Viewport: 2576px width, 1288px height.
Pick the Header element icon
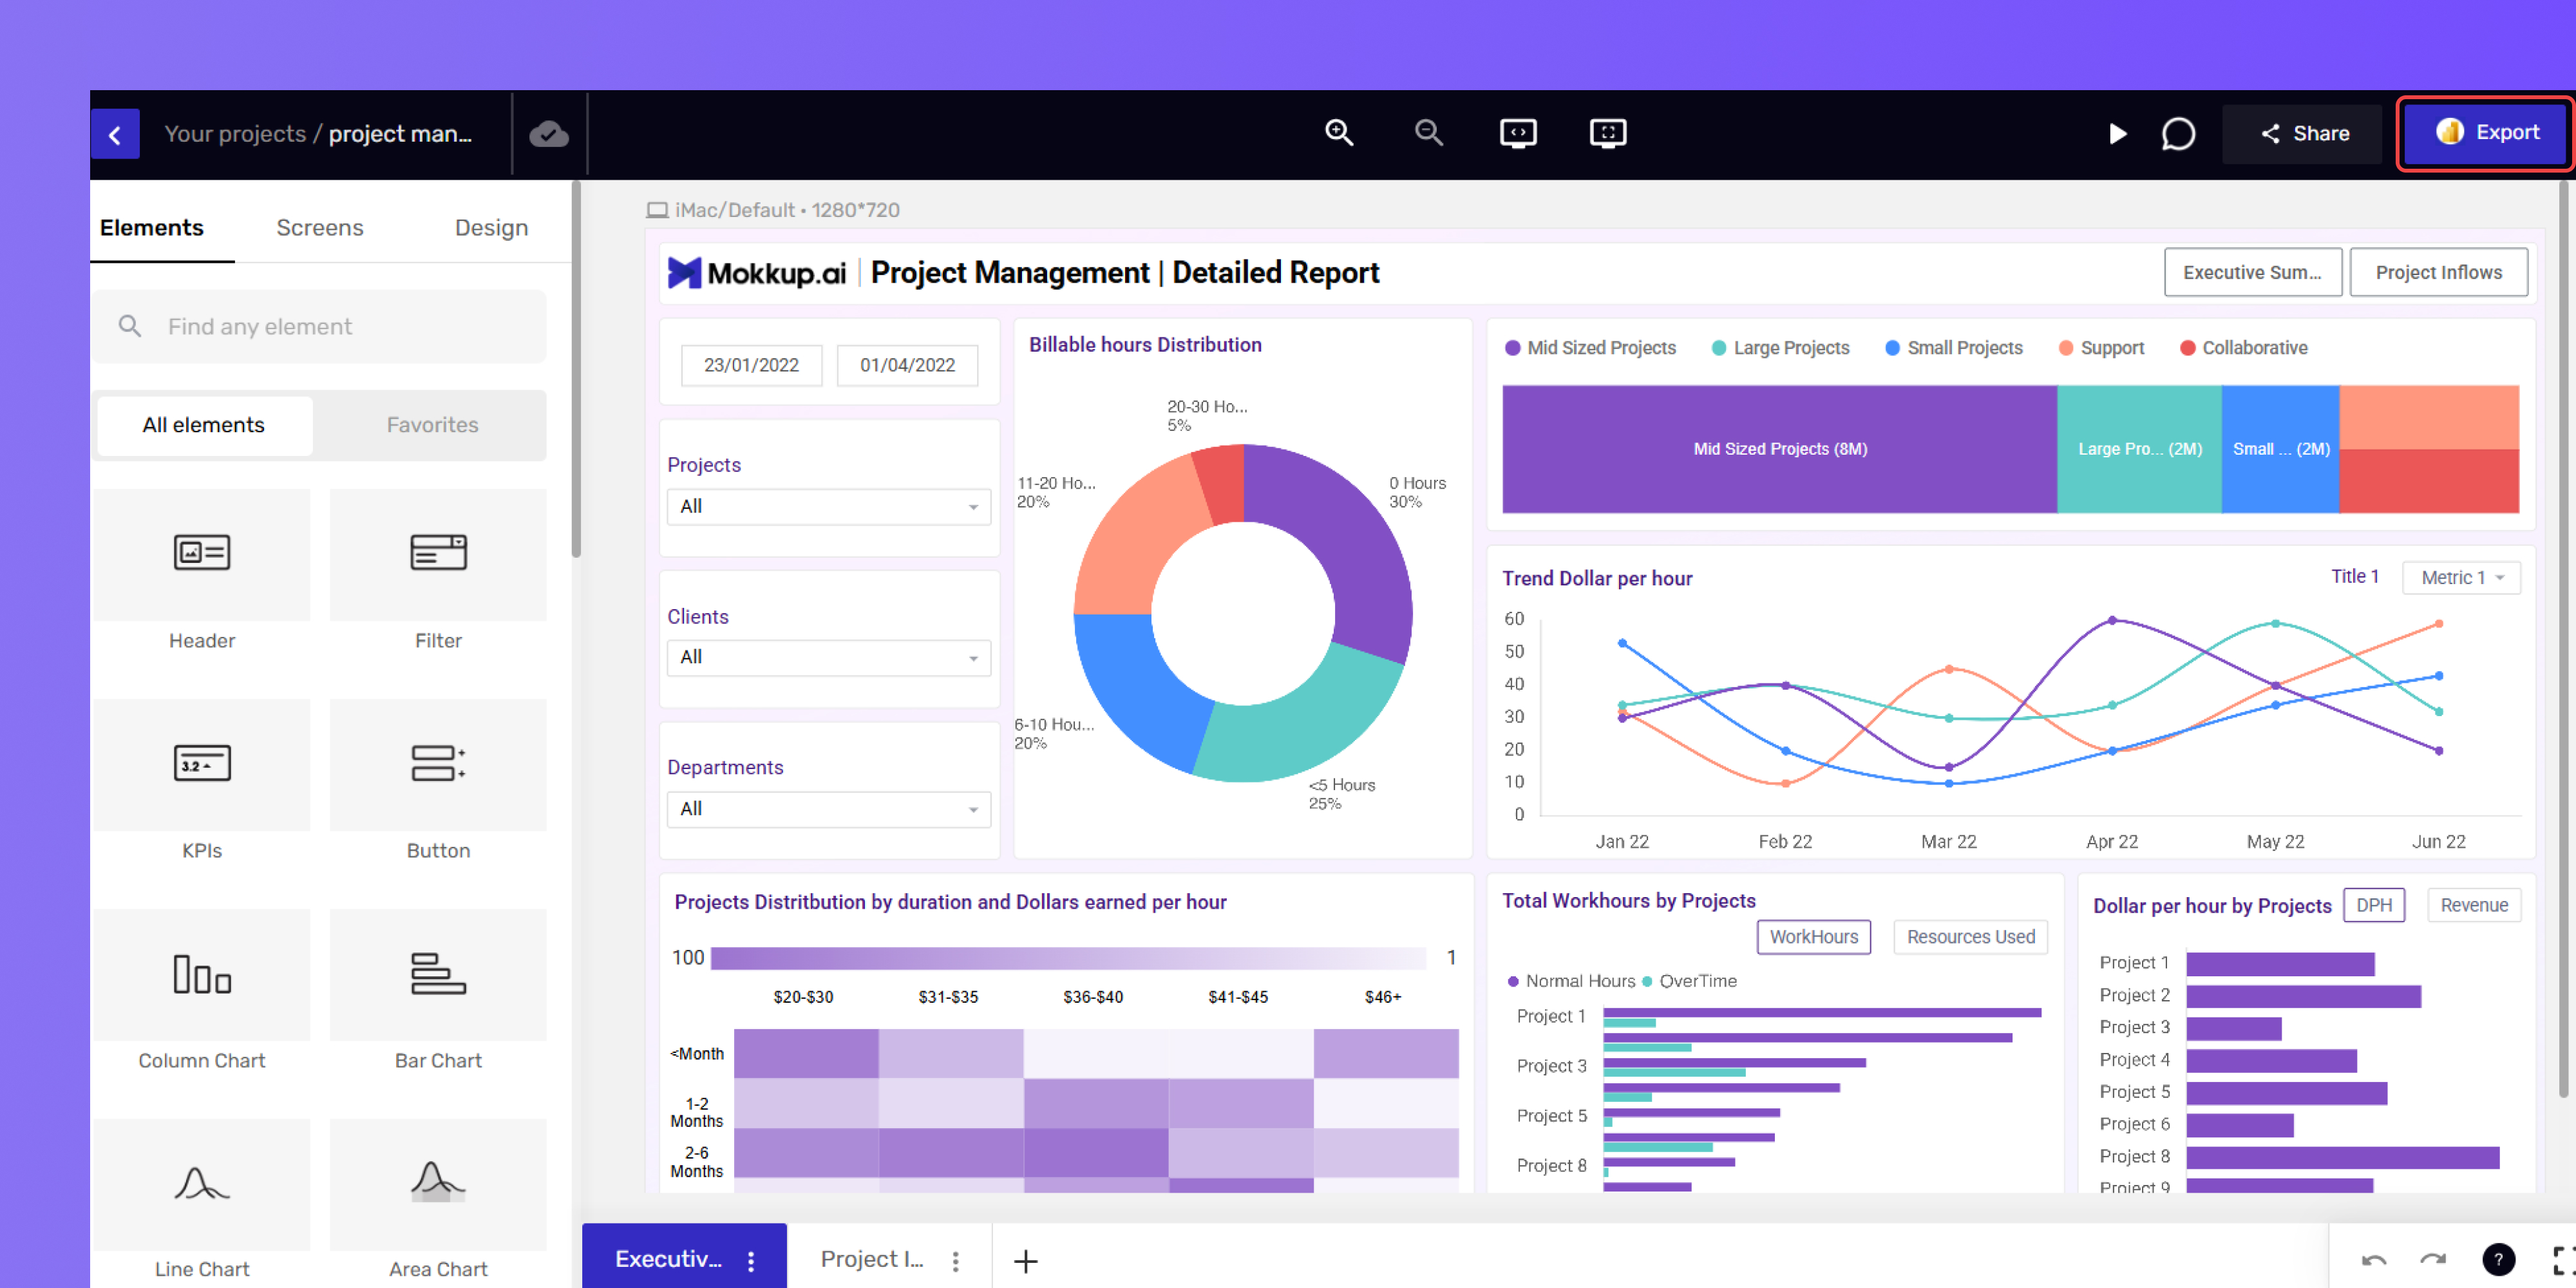pos(202,553)
